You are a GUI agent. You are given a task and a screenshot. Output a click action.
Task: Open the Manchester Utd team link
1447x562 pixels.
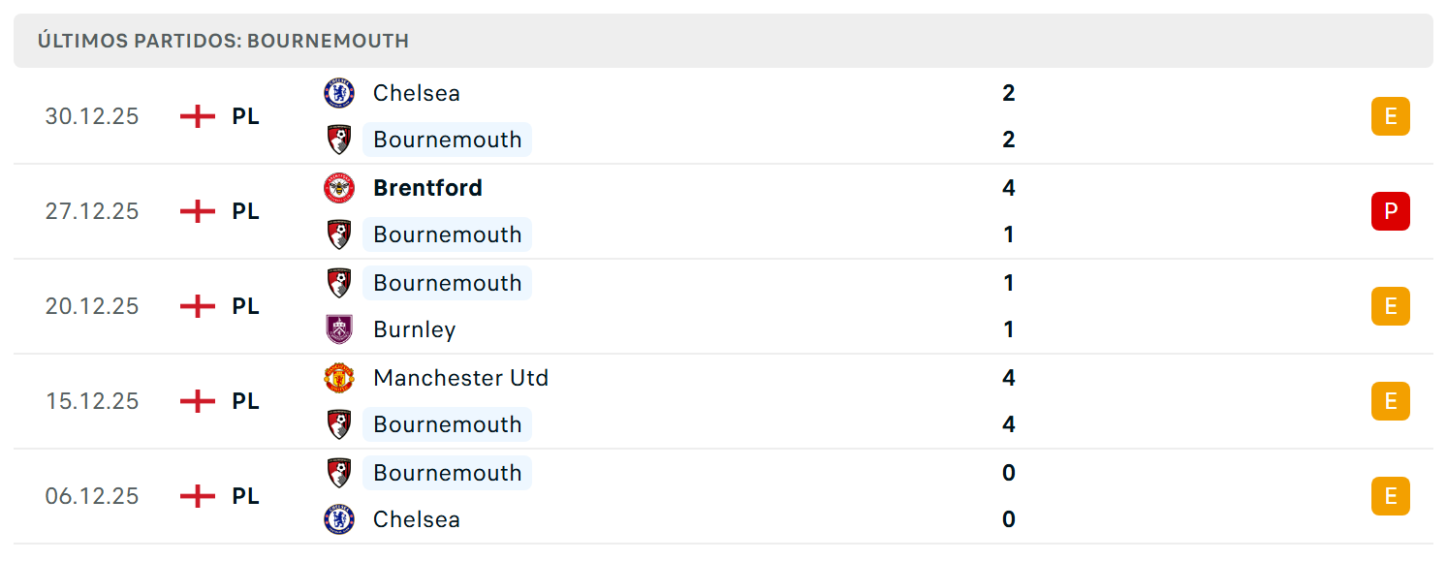461,378
